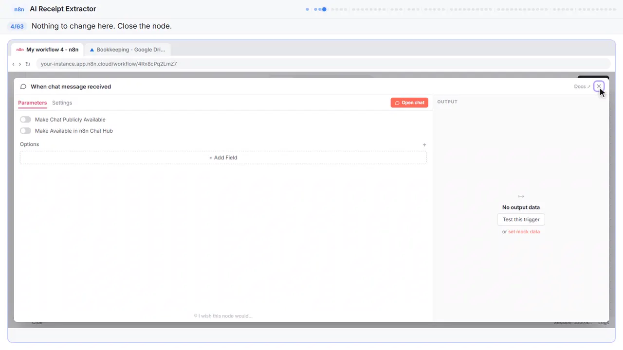The image size is (623, 350).
Task: Enable Make Available in n8n Chat Hub
Action: 25,131
